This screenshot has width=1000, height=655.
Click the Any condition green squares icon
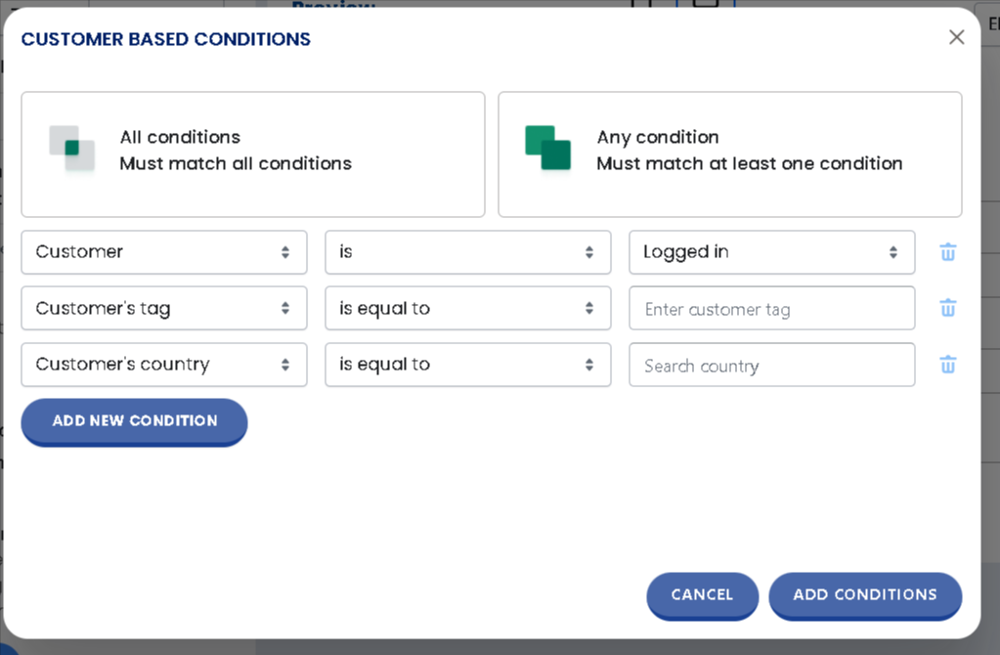click(547, 149)
